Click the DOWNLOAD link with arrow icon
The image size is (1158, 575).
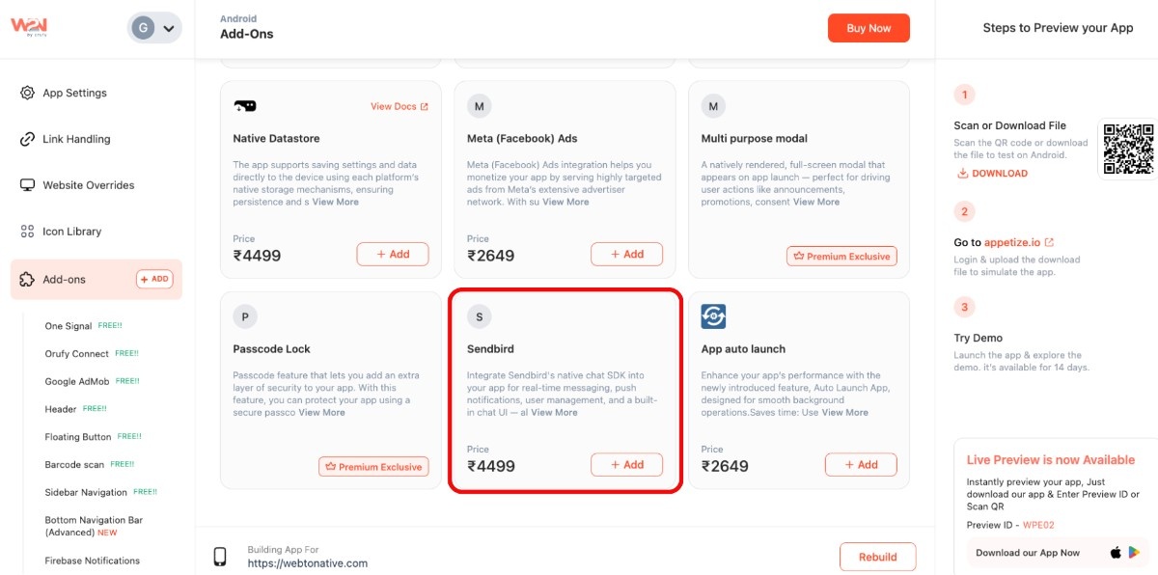pyautogui.click(x=991, y=174)
